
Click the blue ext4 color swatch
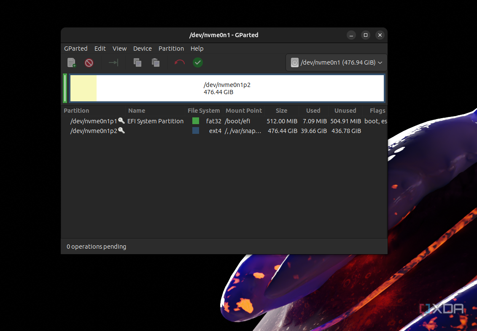coord(196,130)
